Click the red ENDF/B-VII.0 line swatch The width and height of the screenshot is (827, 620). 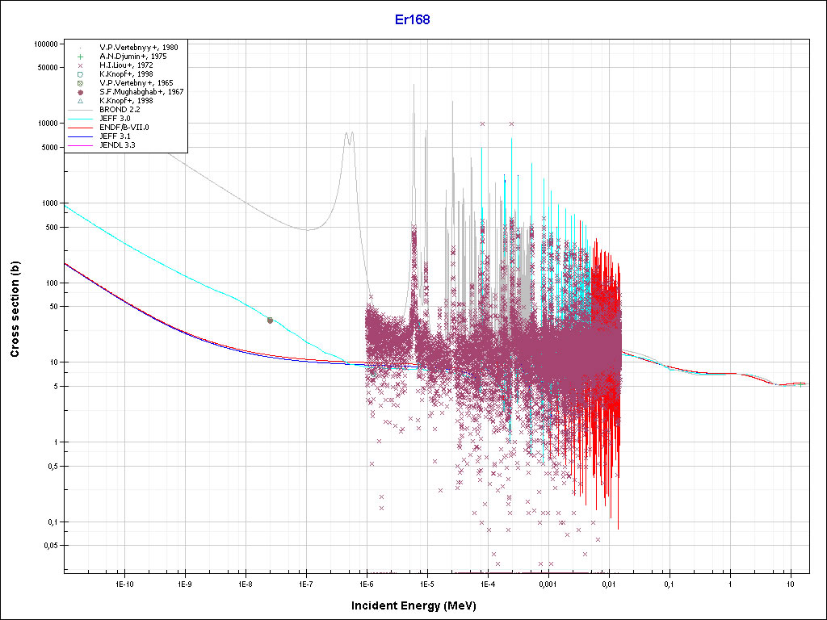pos(81,128)
